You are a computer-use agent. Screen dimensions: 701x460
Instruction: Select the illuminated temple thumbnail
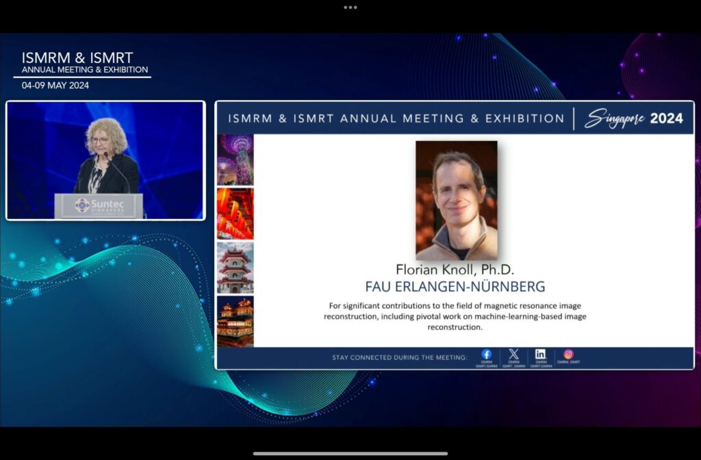pos(235,322)
